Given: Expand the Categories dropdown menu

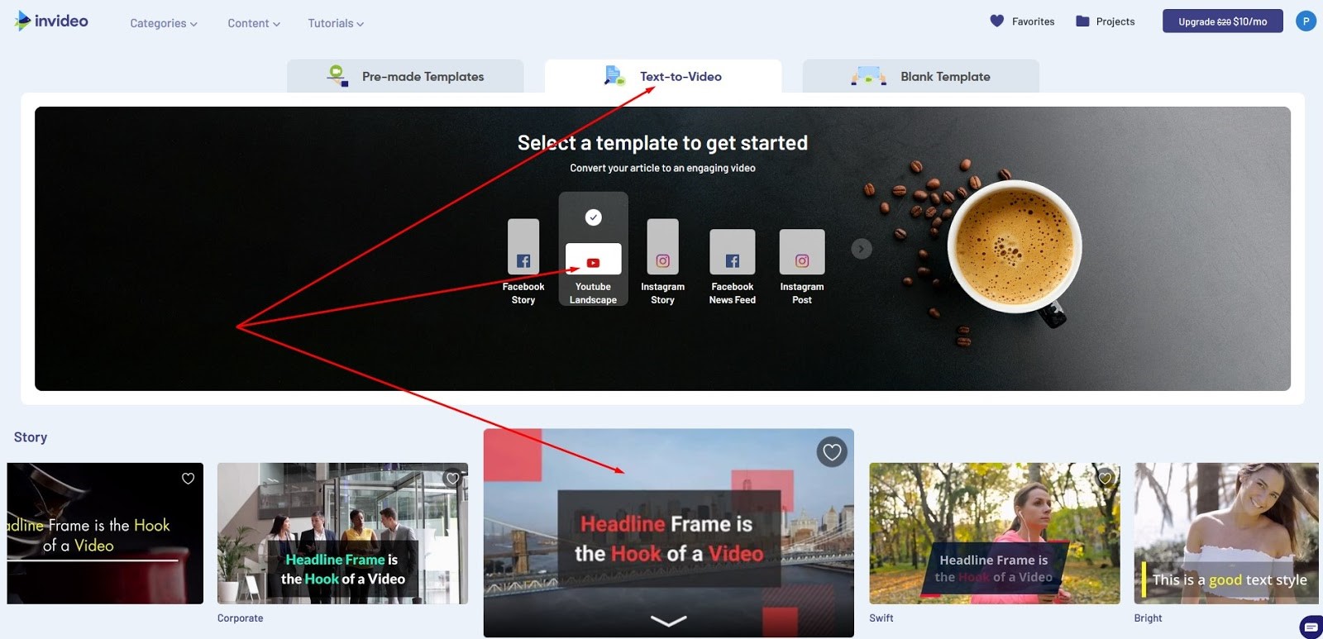Looking at the screenshot, I should coord(163,23).
